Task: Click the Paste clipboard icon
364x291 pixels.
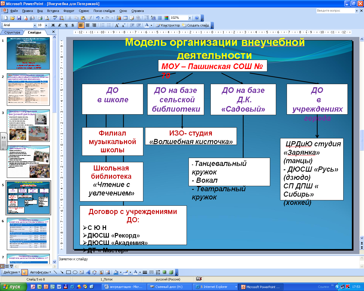Action: click(83, 18)
